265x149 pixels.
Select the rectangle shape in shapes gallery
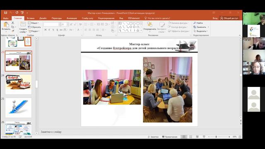(x=131, y=23)
